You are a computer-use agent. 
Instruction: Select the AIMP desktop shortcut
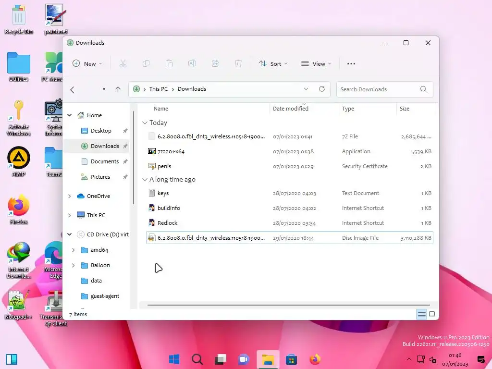coord(19,161)
